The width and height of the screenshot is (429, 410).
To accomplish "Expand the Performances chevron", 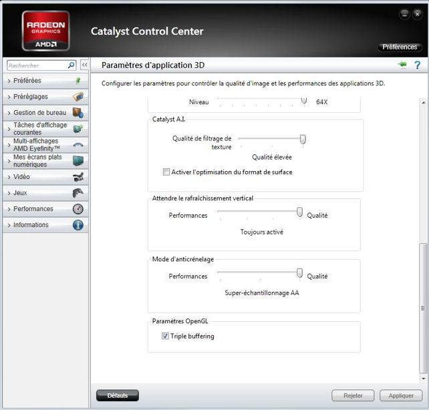I will [9, 209].
